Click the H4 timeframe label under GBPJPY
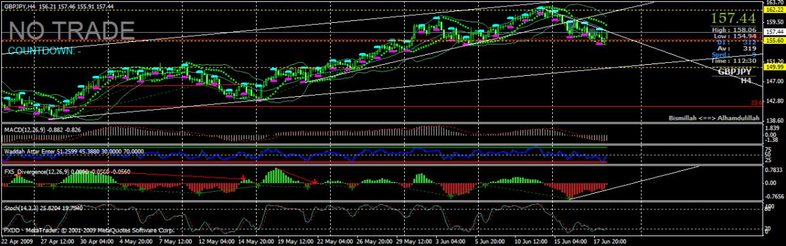 coord(745,80)
